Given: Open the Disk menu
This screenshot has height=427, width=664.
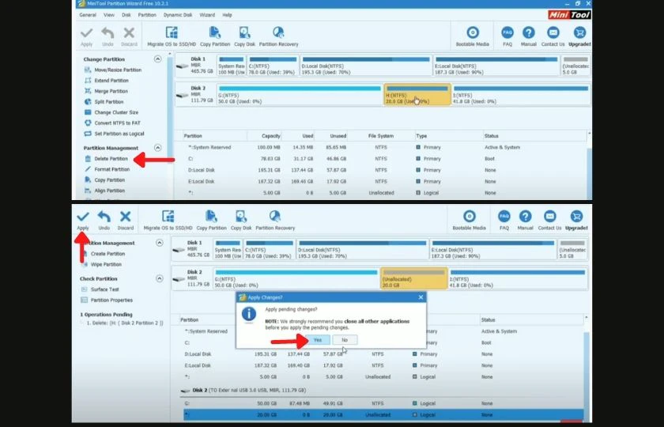Looking at the screenshot, I should (126, 15).
